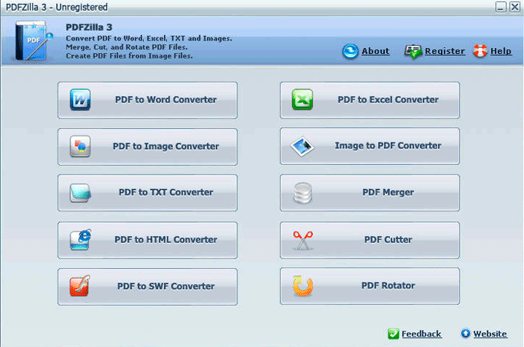
Task: Open the PDF to Image Converter
Action: pos(147,146)
